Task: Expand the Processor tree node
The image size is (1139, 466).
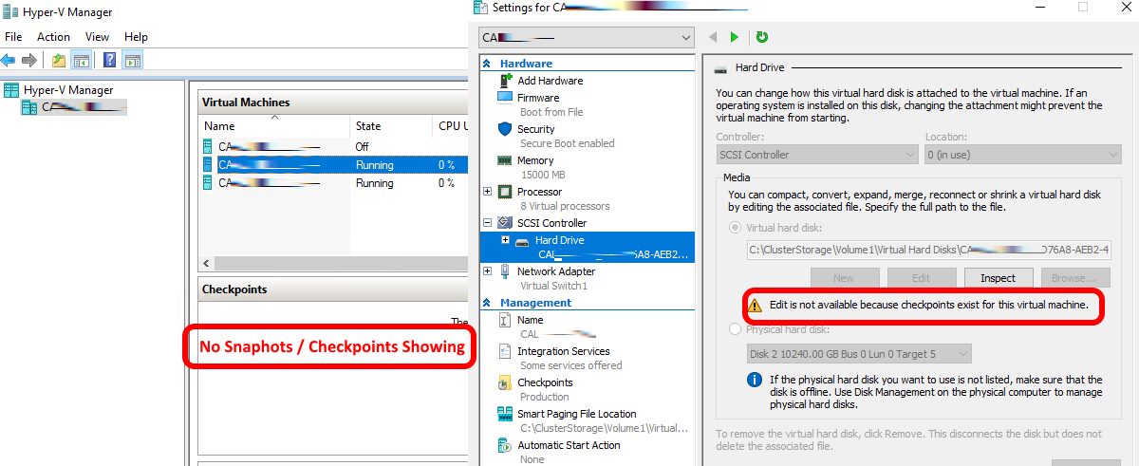Action: pos(488,192)
